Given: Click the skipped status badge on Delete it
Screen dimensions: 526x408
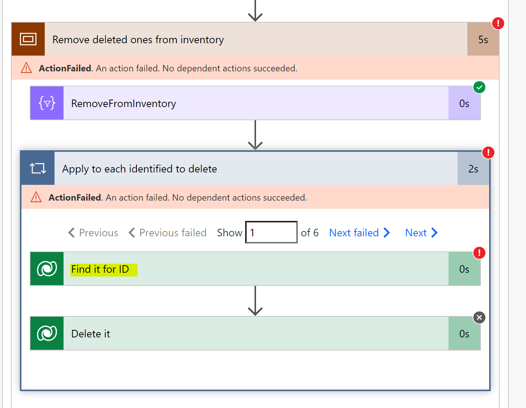Looking at the screenshot, I should pyautogui.click(x=479, y=317).
